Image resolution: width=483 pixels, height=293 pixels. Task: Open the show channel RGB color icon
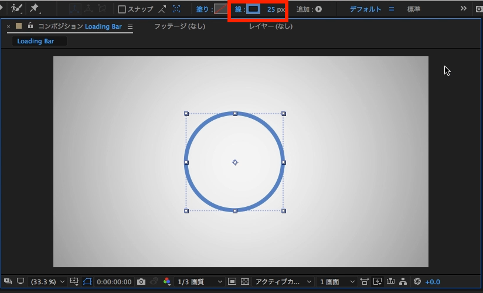(x=167, y=281)
